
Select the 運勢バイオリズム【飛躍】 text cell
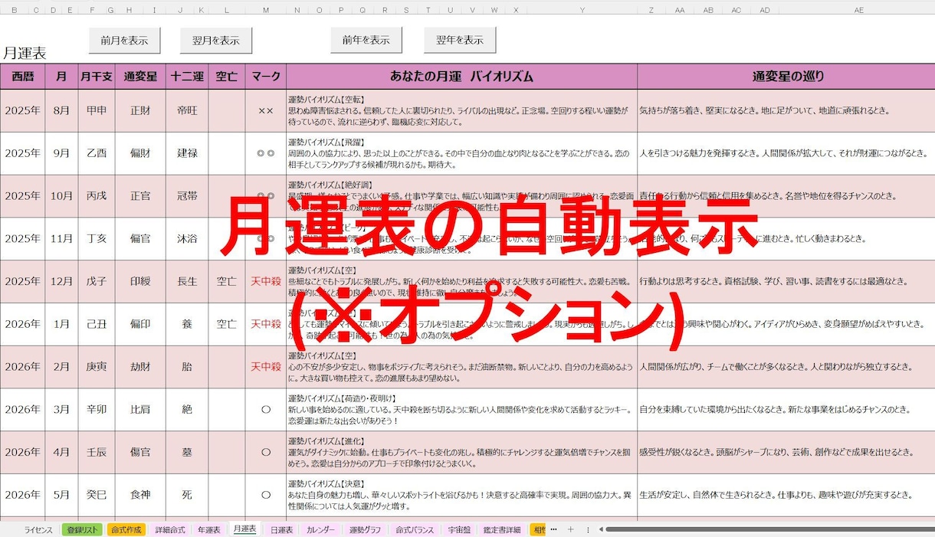[461, 153]
